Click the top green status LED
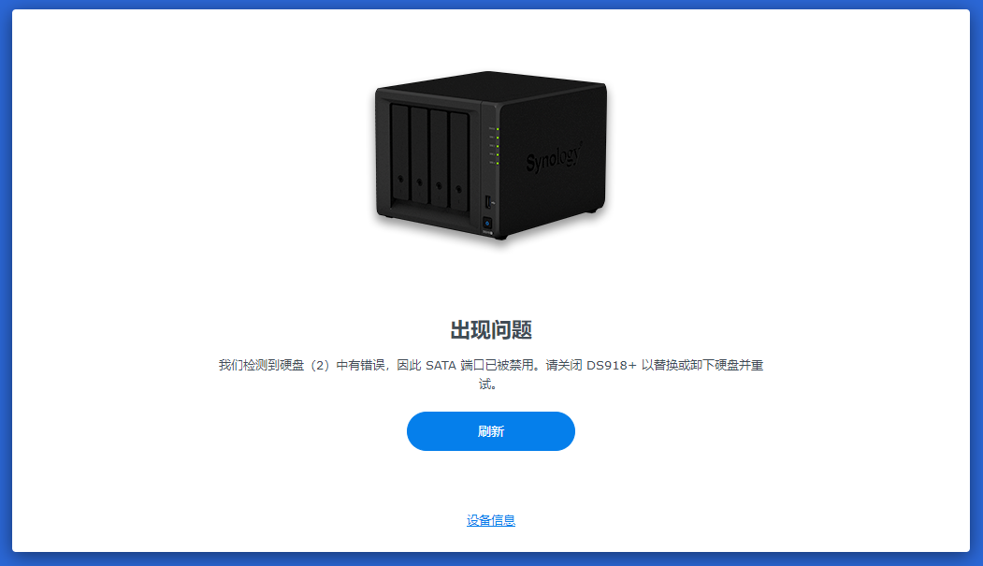Viewport: 983px width, 566px height. (x=498, y=128)
